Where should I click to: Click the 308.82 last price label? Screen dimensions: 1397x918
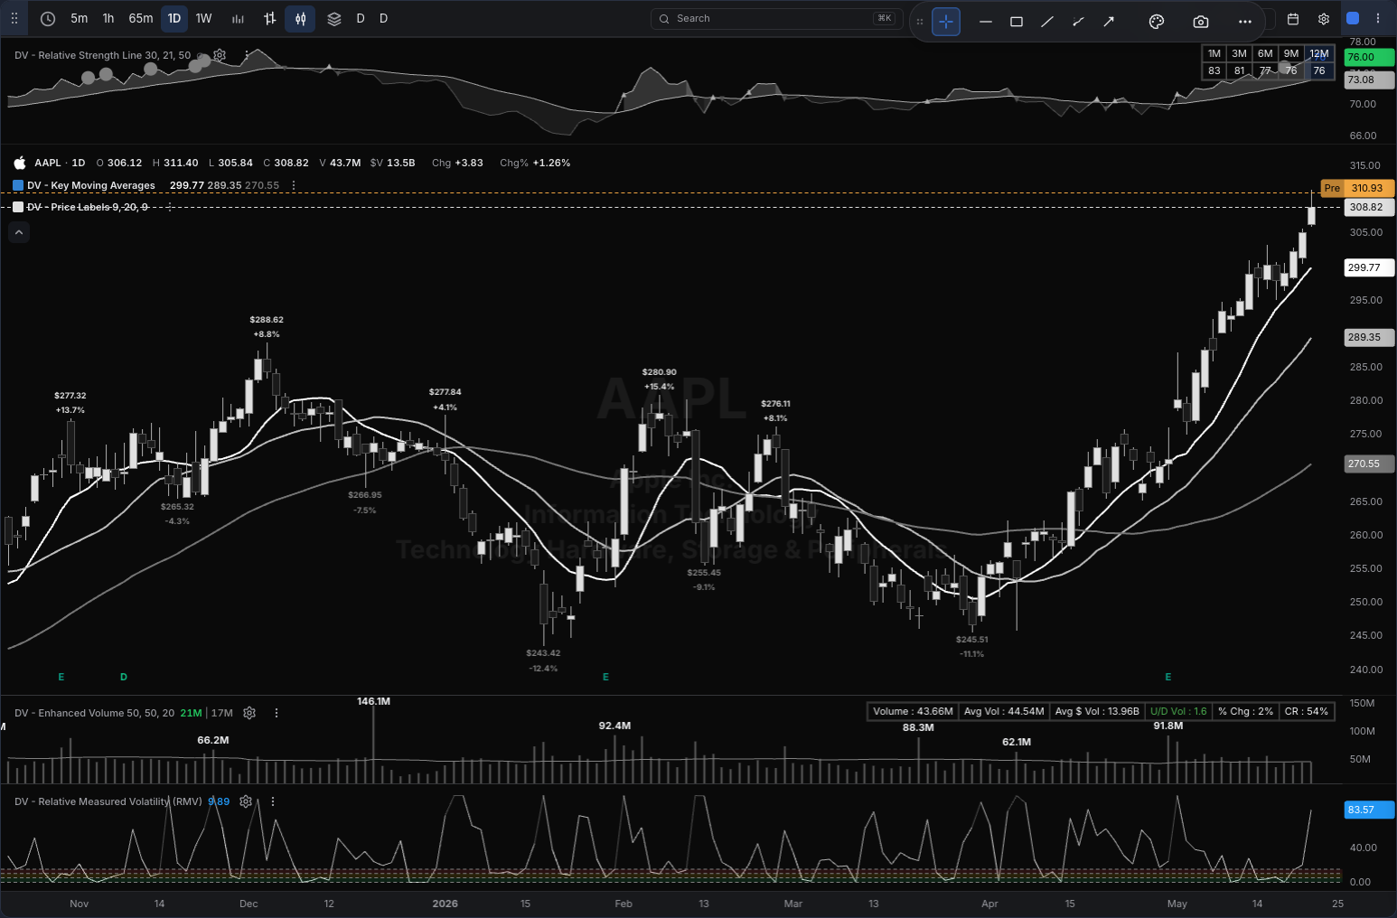[x=1370, y=207]
